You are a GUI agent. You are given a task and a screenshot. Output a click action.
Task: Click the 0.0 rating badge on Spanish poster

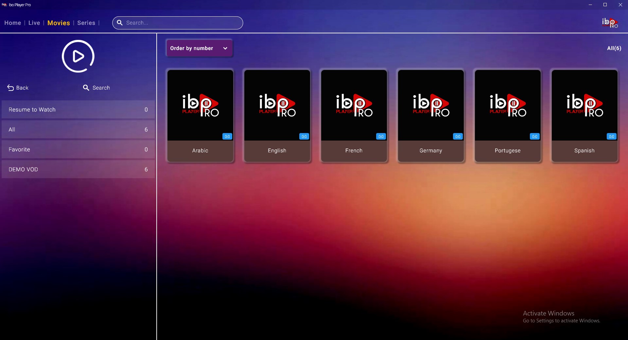point(611,136)
